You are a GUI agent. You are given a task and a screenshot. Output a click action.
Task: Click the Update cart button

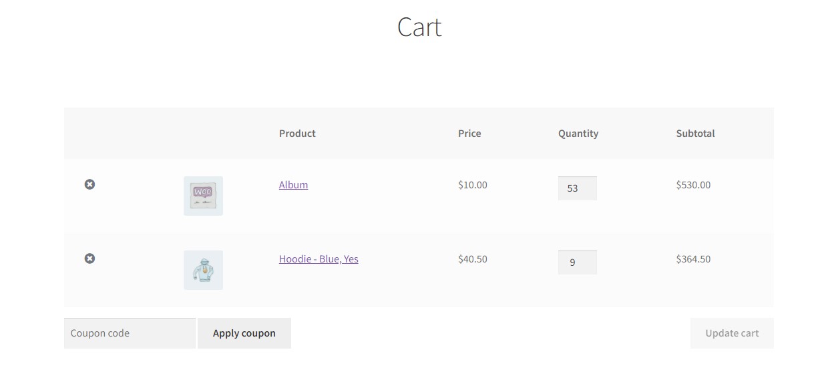pyautogui.click(x=731, y=333)
